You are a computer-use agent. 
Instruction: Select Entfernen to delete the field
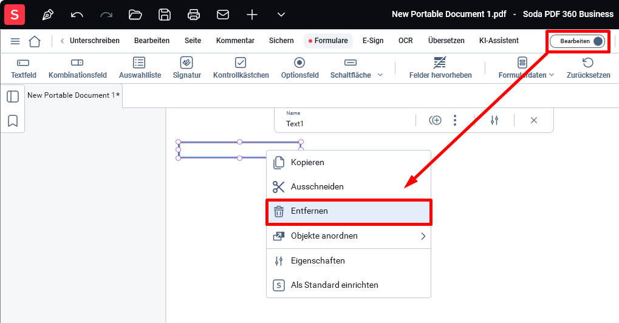pos(349,212)
